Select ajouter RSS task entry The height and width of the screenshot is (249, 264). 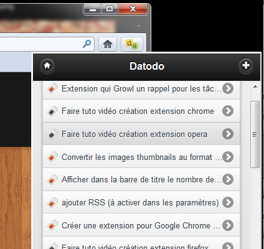[141, 202]
